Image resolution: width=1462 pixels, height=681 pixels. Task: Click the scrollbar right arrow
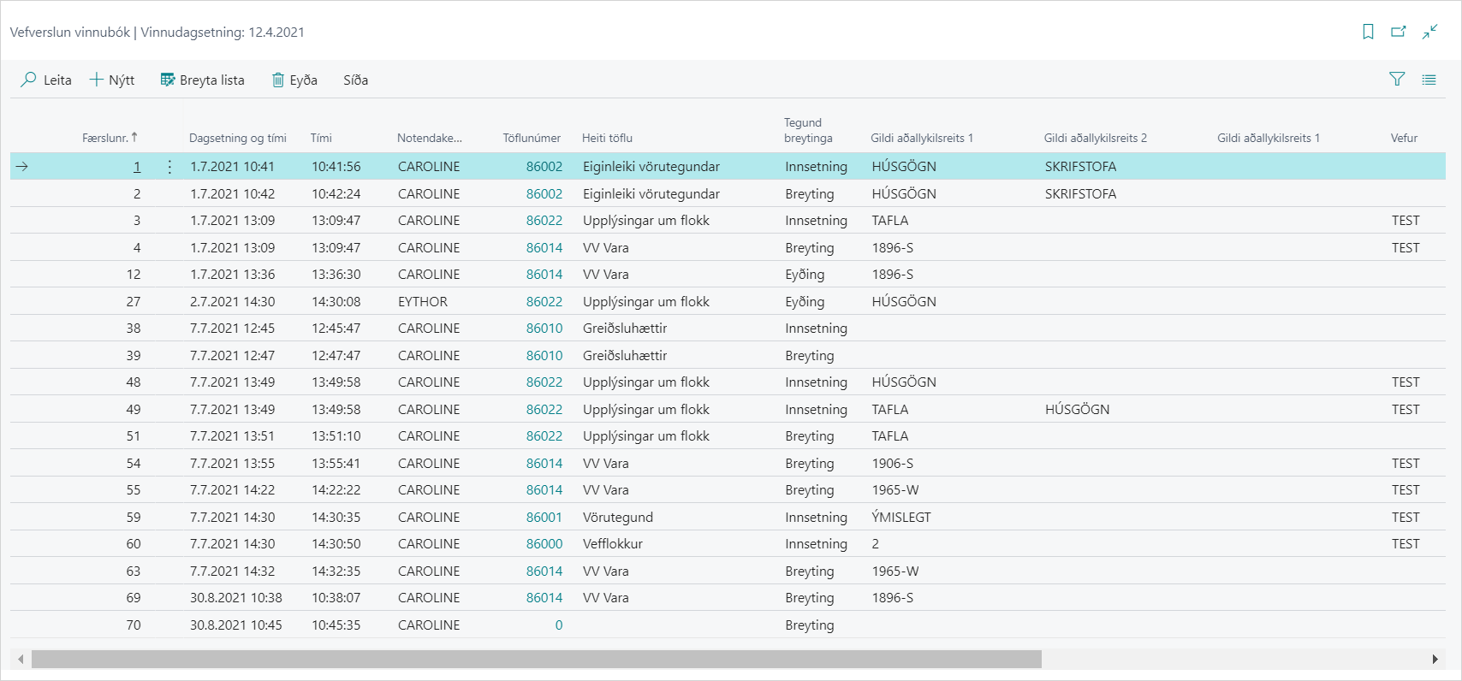click(x=1435, y=659)
